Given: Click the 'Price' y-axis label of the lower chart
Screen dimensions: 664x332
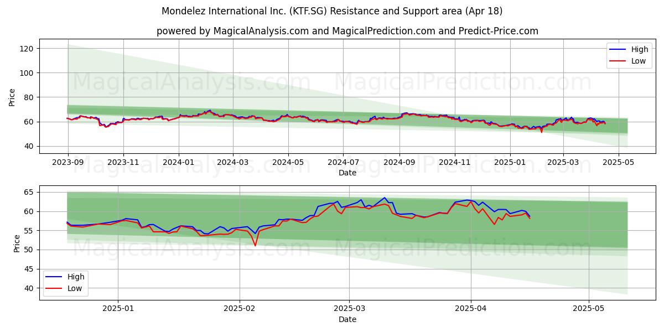Looking at the screenshot, I should [17, 243].
